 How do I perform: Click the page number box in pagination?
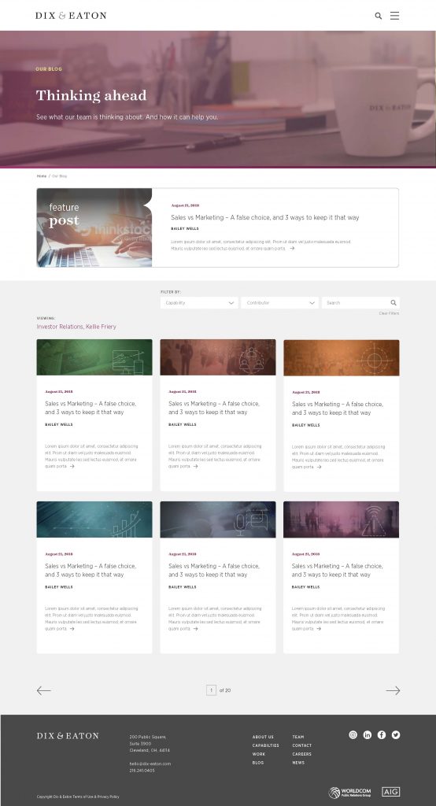pyautogui.click(x=212, y=690)
